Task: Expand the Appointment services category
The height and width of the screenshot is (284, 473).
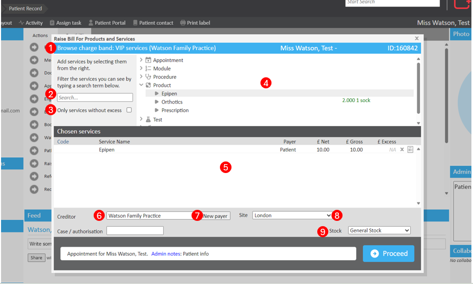Action: click(x=141, y=60)
